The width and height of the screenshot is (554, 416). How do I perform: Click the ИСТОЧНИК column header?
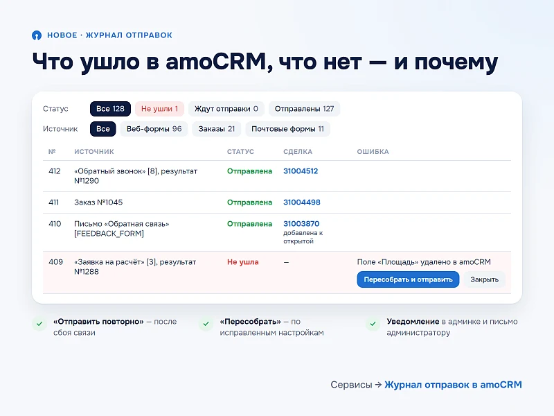pyautogui.click(x=94, y=152)
